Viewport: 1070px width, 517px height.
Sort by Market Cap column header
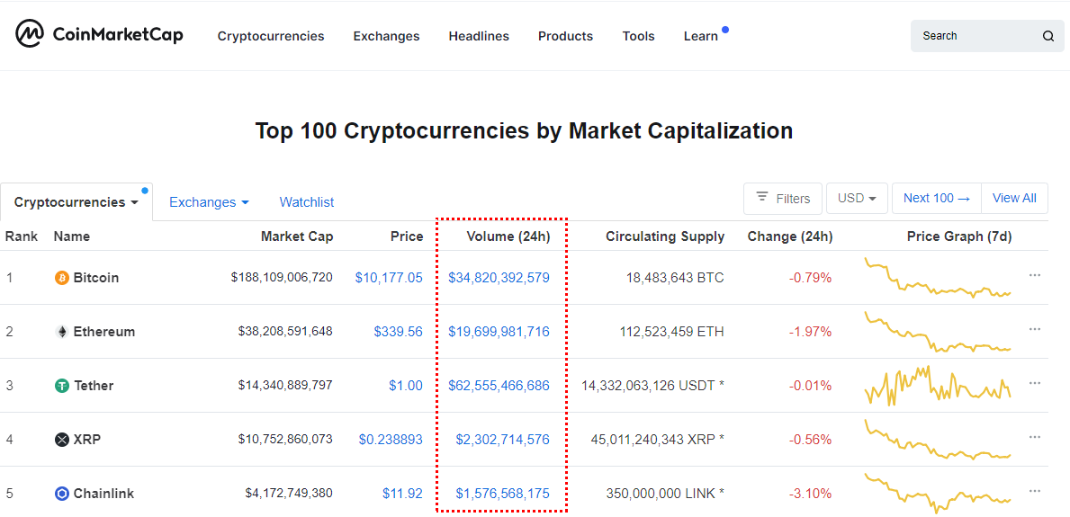tap(297, 236)
